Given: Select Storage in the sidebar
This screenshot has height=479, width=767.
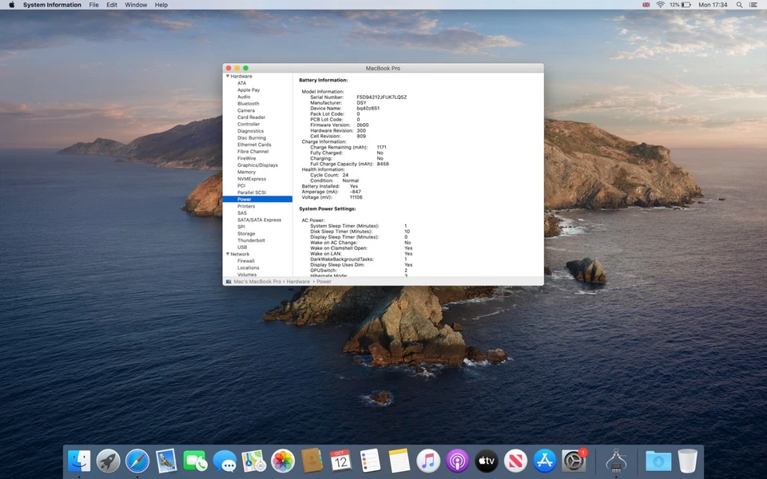Looking at the screenshot, I should (246, 234).
